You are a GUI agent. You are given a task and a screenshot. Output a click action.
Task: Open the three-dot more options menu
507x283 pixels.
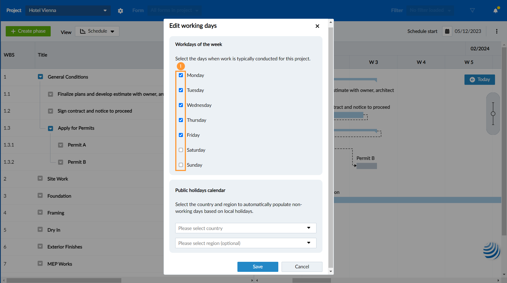pos(497,31)
